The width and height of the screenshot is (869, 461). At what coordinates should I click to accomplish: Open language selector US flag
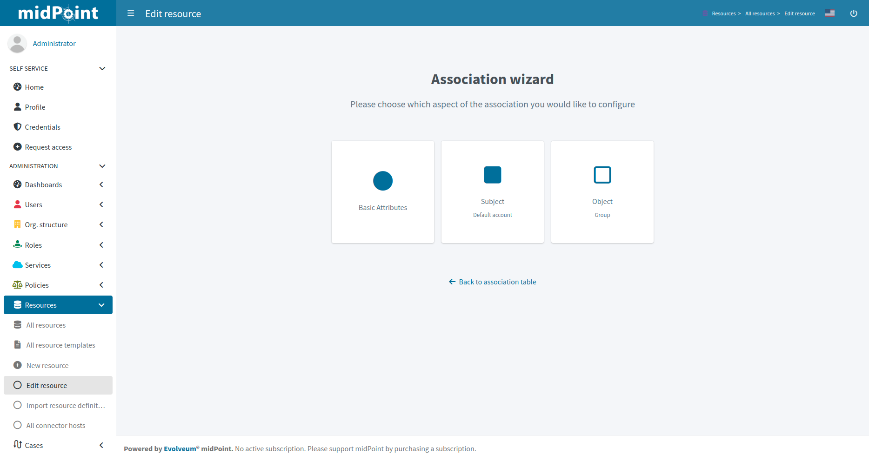[829, 13]
